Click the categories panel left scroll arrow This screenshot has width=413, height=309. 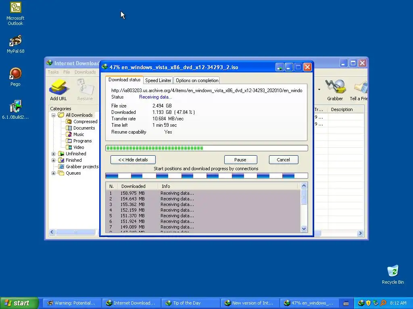point(52,232)
